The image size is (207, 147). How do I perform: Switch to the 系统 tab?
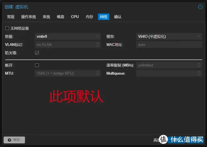click(46, 17)
